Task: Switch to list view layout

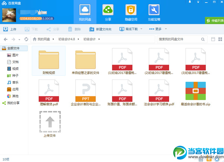Action: pyautogui.click(x=213, y=39)
